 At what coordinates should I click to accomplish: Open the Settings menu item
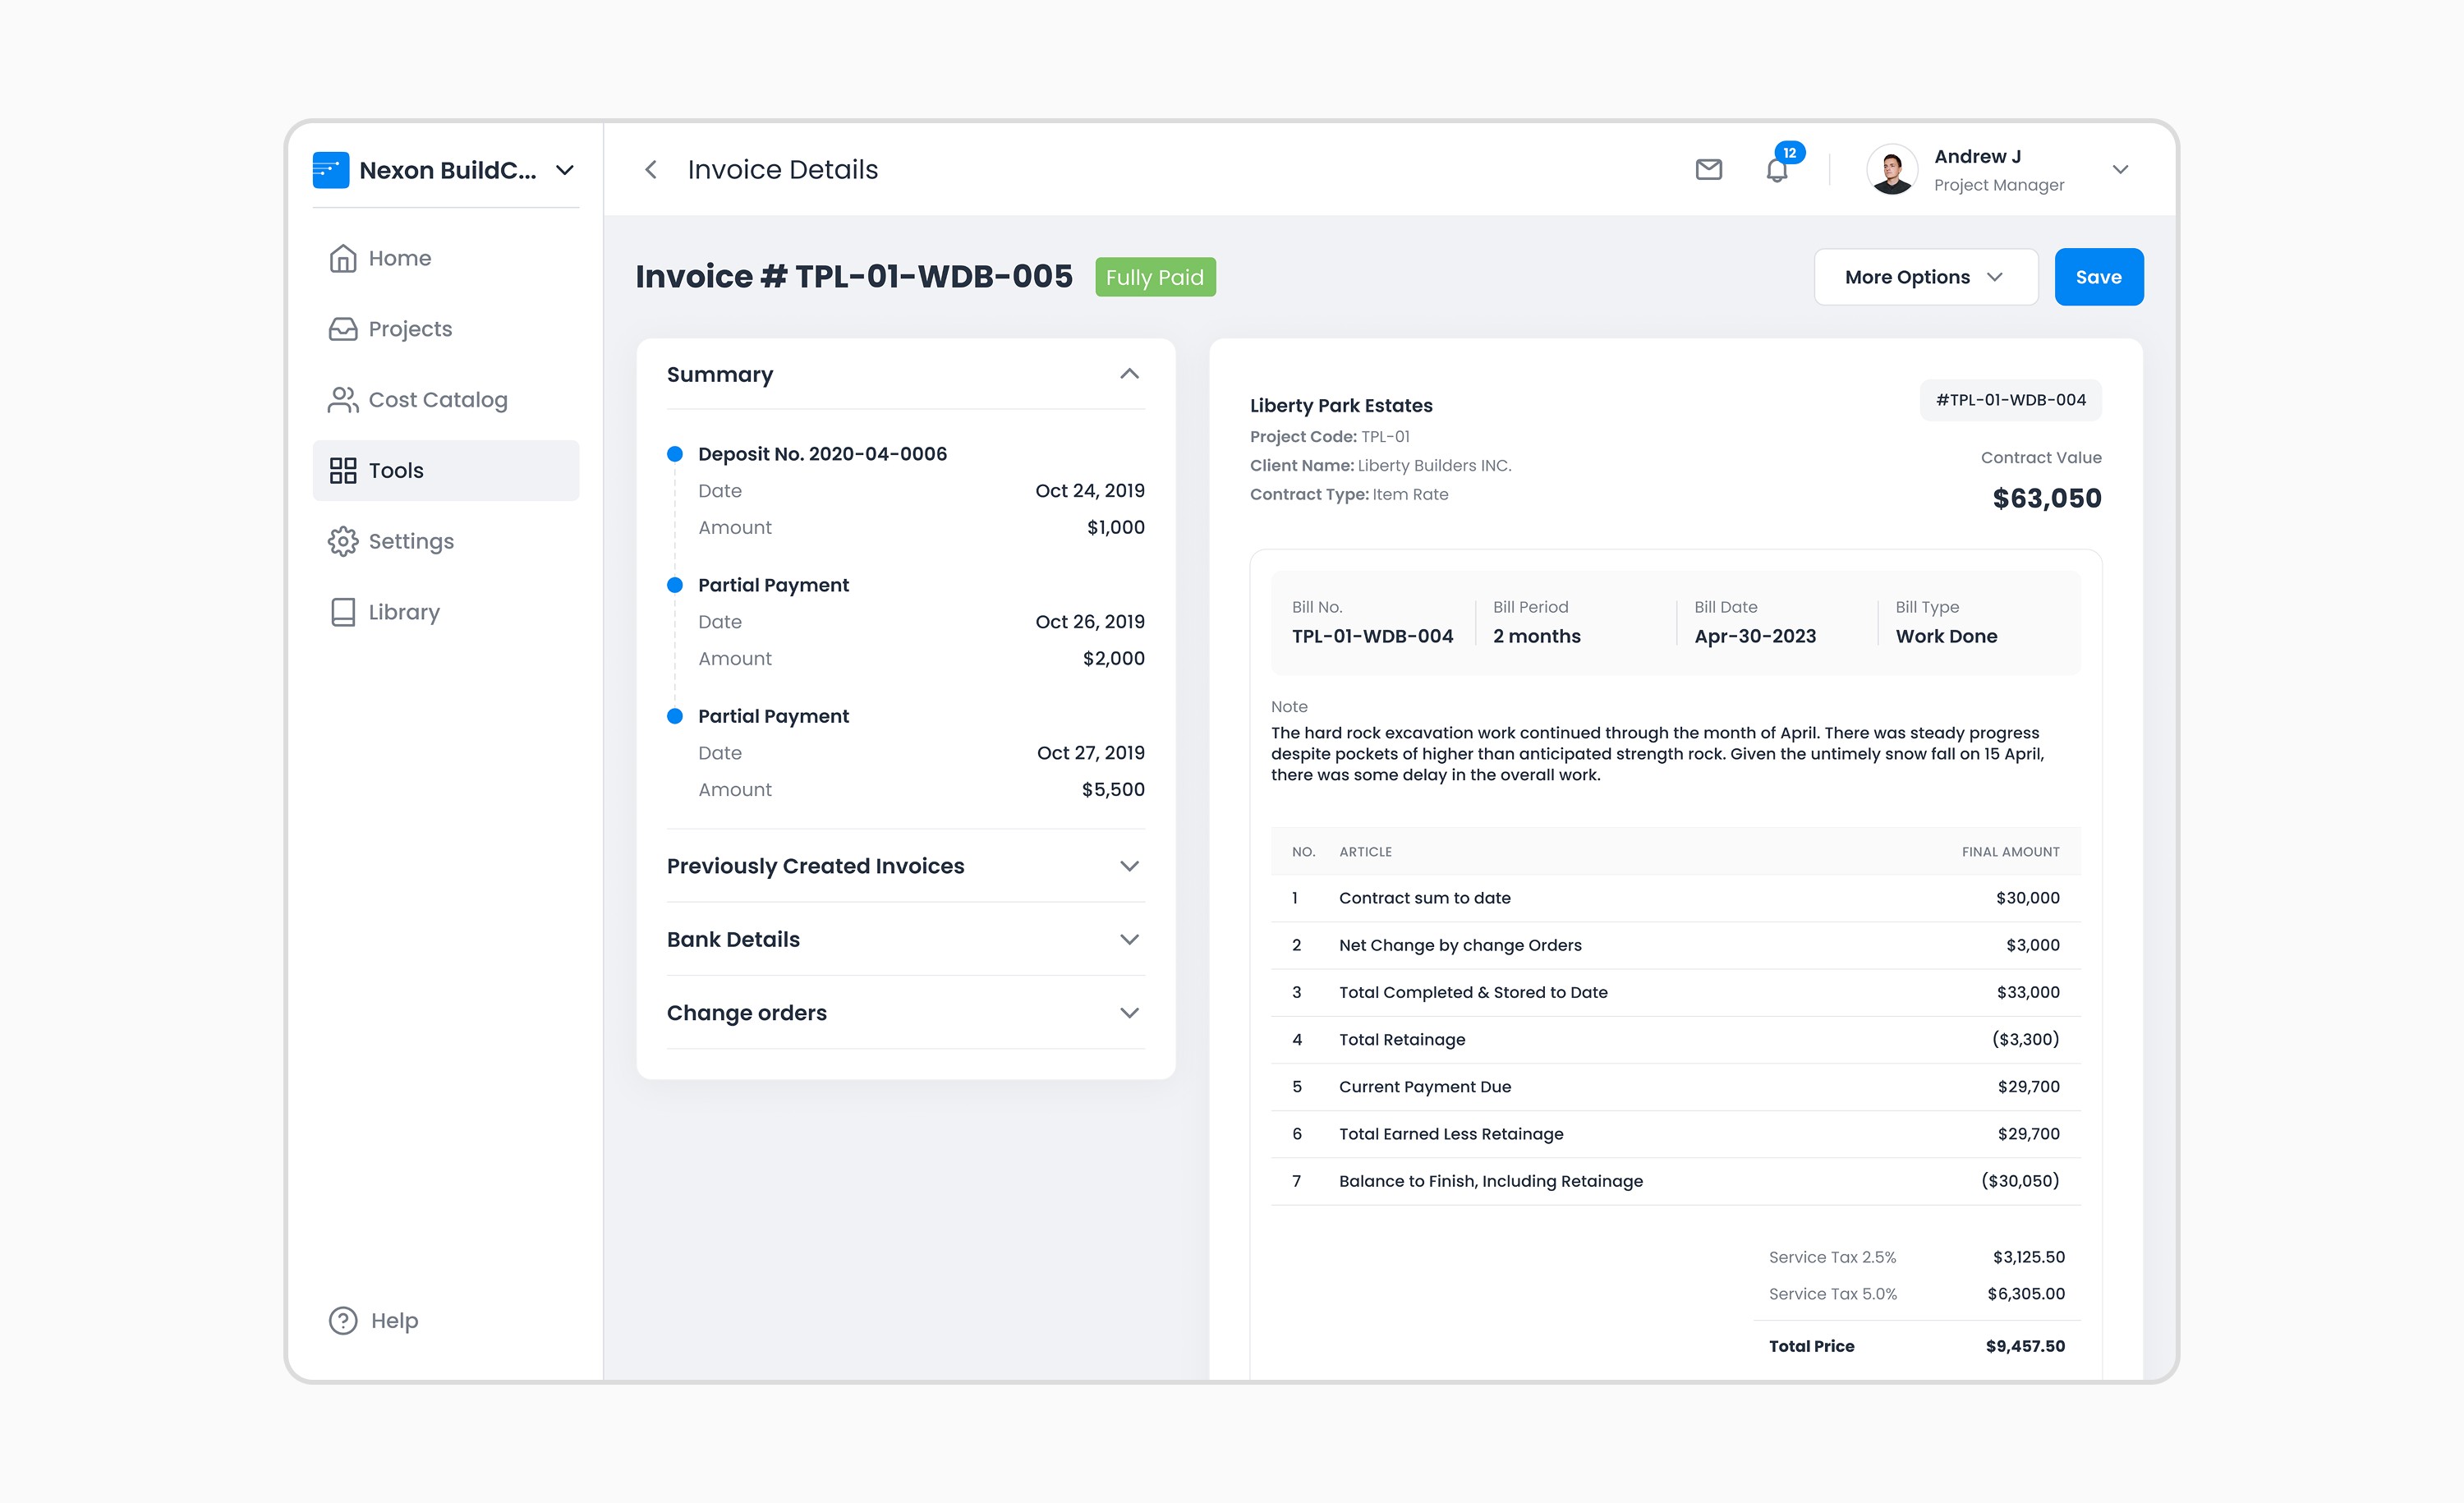pos(446,541)
